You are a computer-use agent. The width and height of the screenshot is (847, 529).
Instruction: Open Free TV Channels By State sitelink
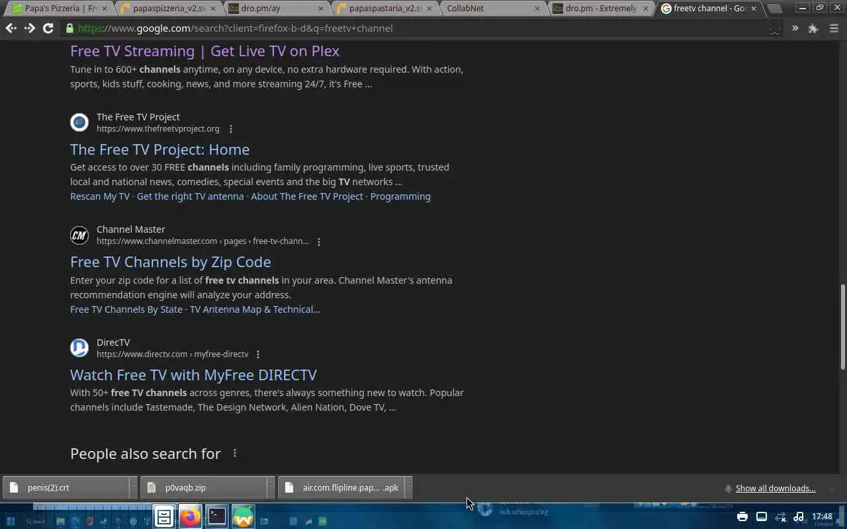point(126,309)
